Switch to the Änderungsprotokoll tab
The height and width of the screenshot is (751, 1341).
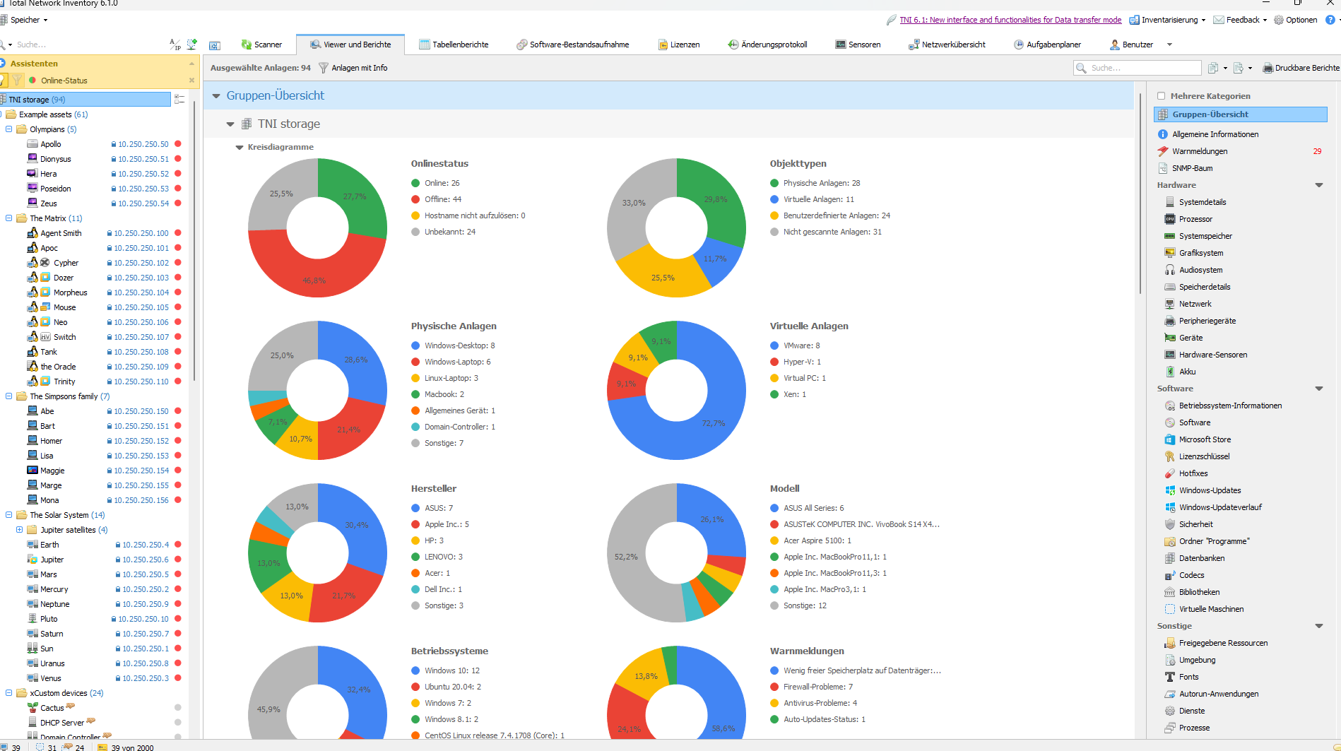(768, 45)
